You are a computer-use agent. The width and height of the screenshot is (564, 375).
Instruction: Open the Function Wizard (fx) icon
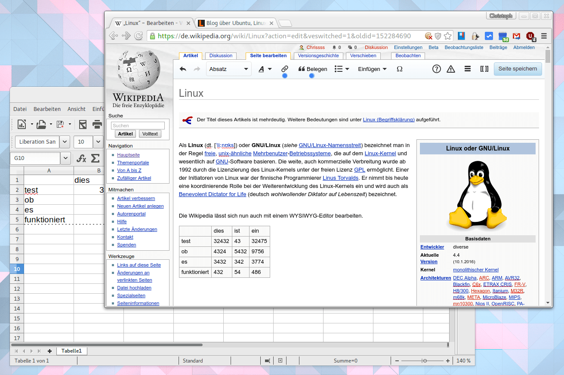click(81, 158)
